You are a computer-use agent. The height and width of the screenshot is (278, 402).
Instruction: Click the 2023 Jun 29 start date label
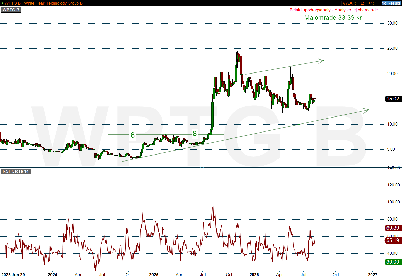click(13, 275)
